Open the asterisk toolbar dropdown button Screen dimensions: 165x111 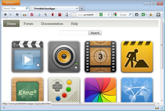(159, 15)
